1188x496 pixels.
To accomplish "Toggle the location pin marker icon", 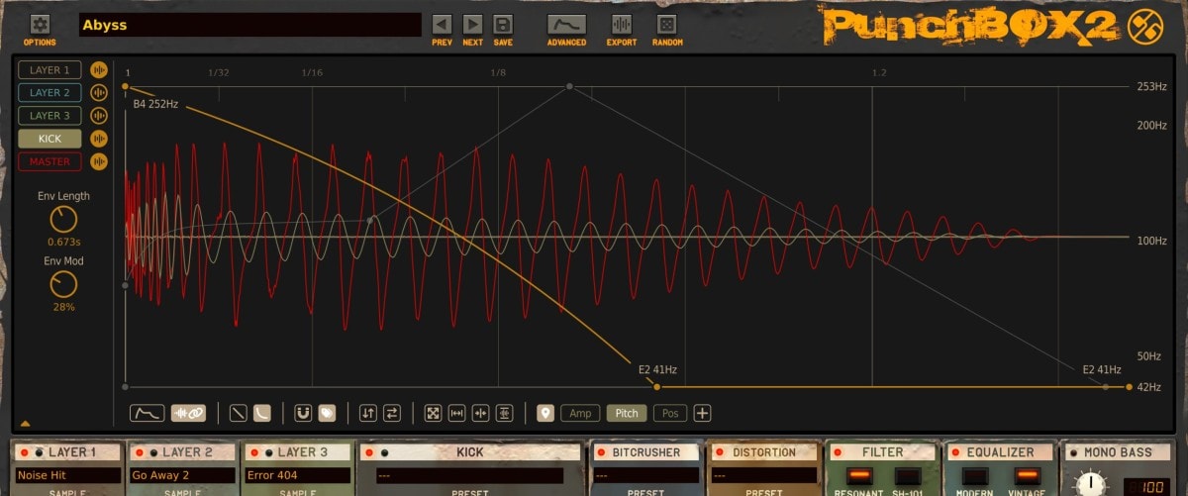I will click(545, 413).
